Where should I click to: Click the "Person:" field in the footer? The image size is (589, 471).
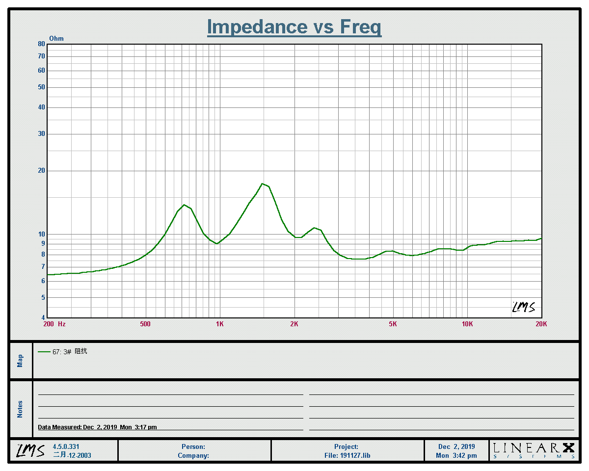click(x=193, y=446)
